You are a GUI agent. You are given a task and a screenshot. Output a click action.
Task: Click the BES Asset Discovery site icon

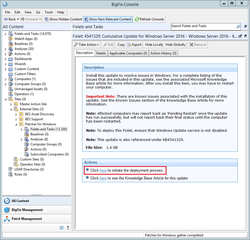tap(21, 114)
